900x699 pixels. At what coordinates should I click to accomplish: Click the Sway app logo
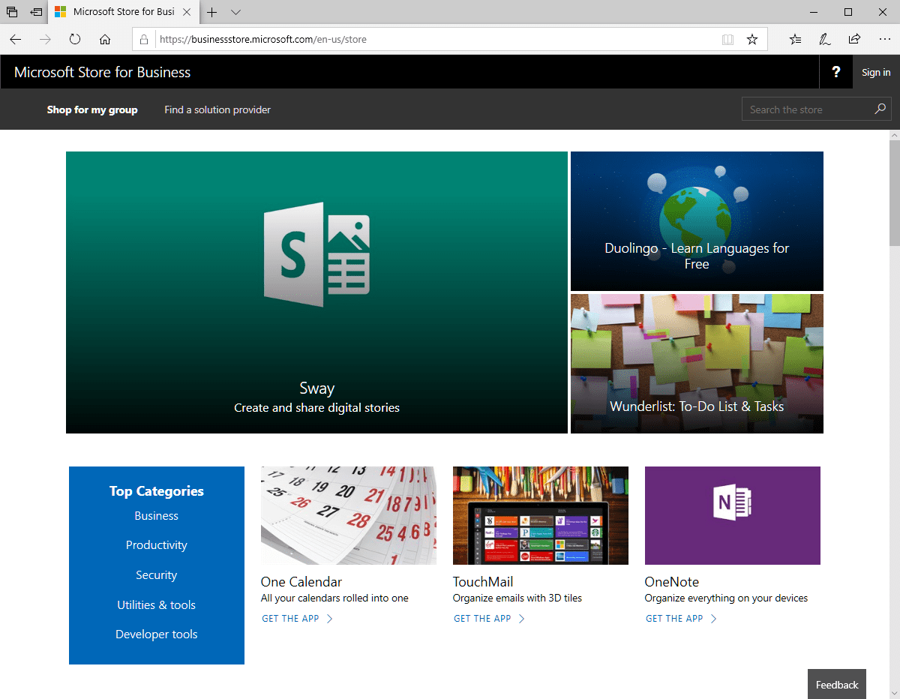click(316, 254)
